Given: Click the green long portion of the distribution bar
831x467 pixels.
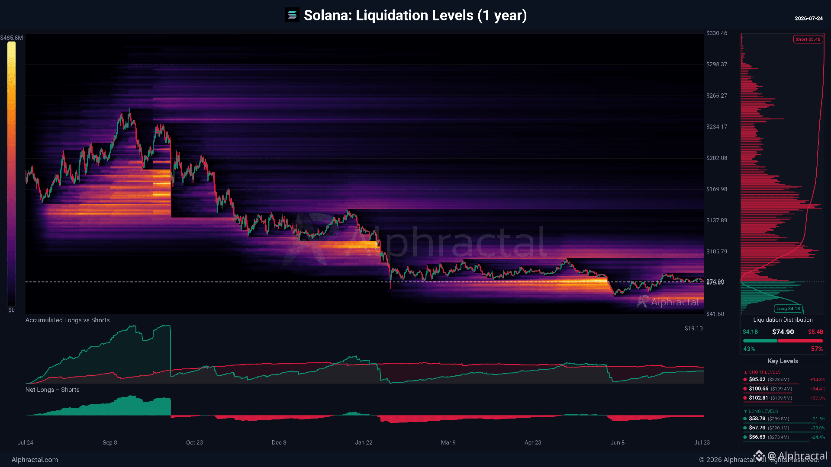Looking at the screenshot, I should coord(760,341).
